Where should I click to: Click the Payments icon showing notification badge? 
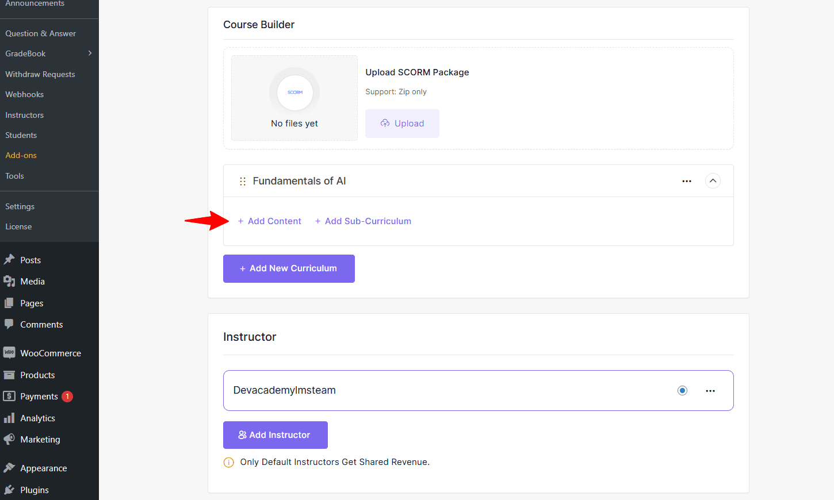pos(10,396)
